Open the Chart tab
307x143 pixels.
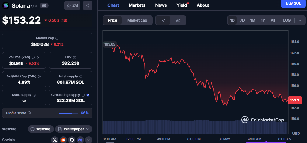tap(113, 5)
